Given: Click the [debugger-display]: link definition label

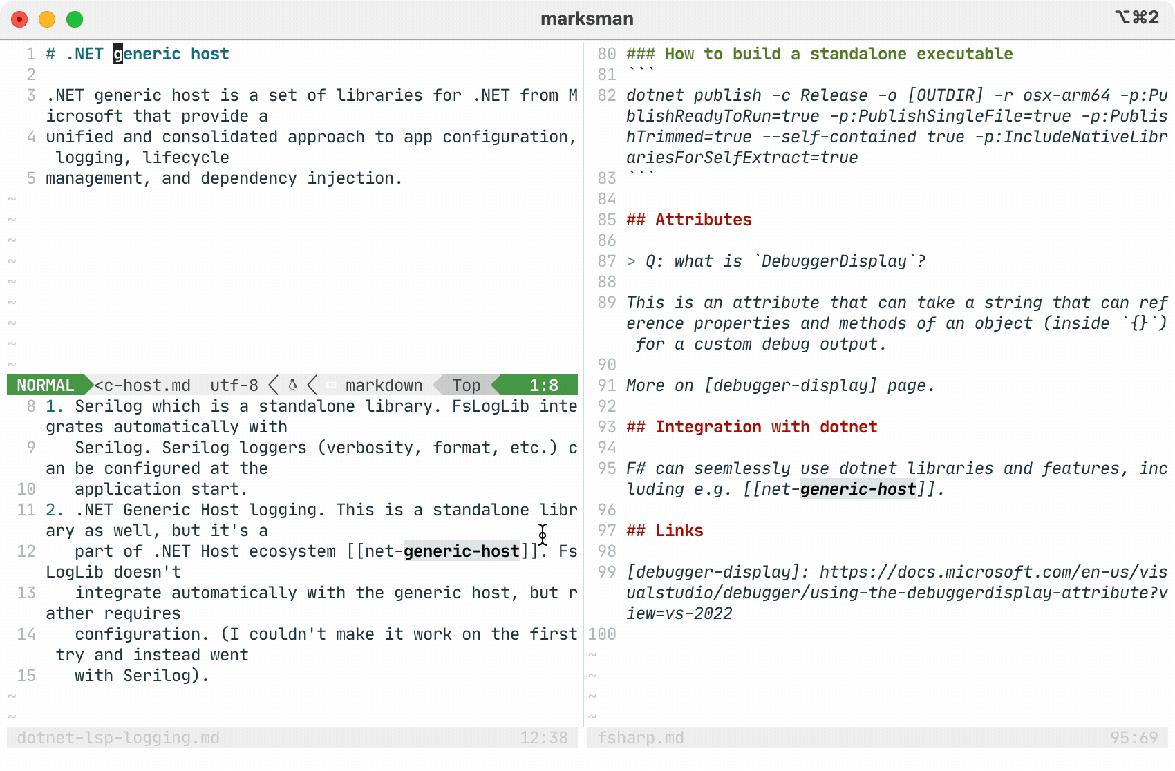Looking at the screenshot, I should pyautogui.click(x=718, y=572).
